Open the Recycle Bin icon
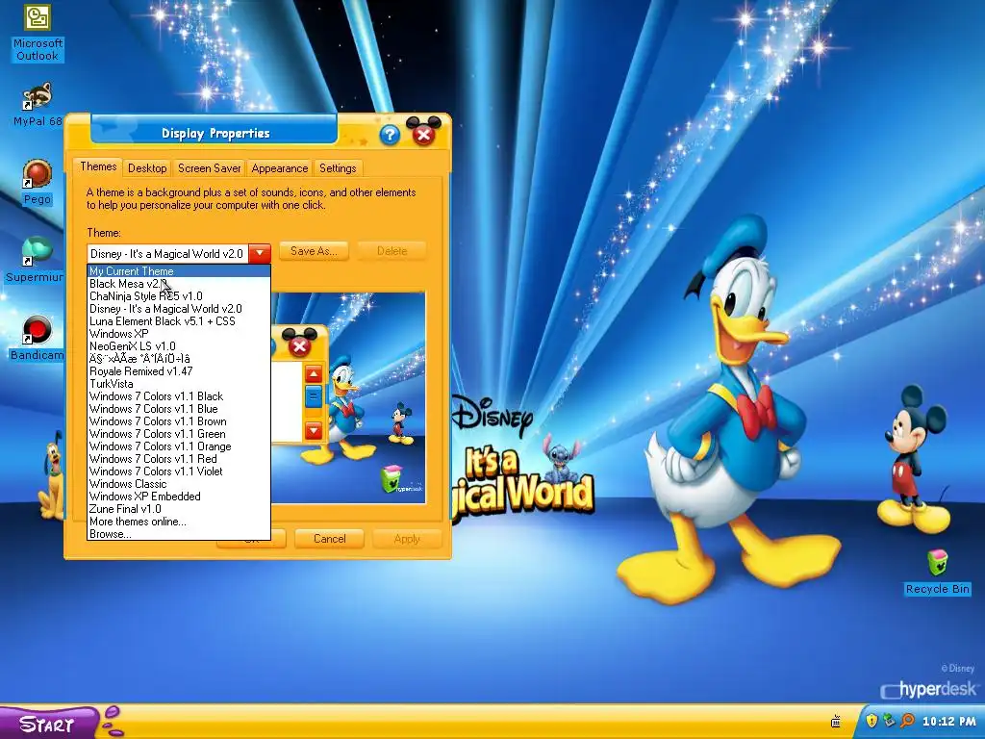985x739 pixels. (937, 573)
